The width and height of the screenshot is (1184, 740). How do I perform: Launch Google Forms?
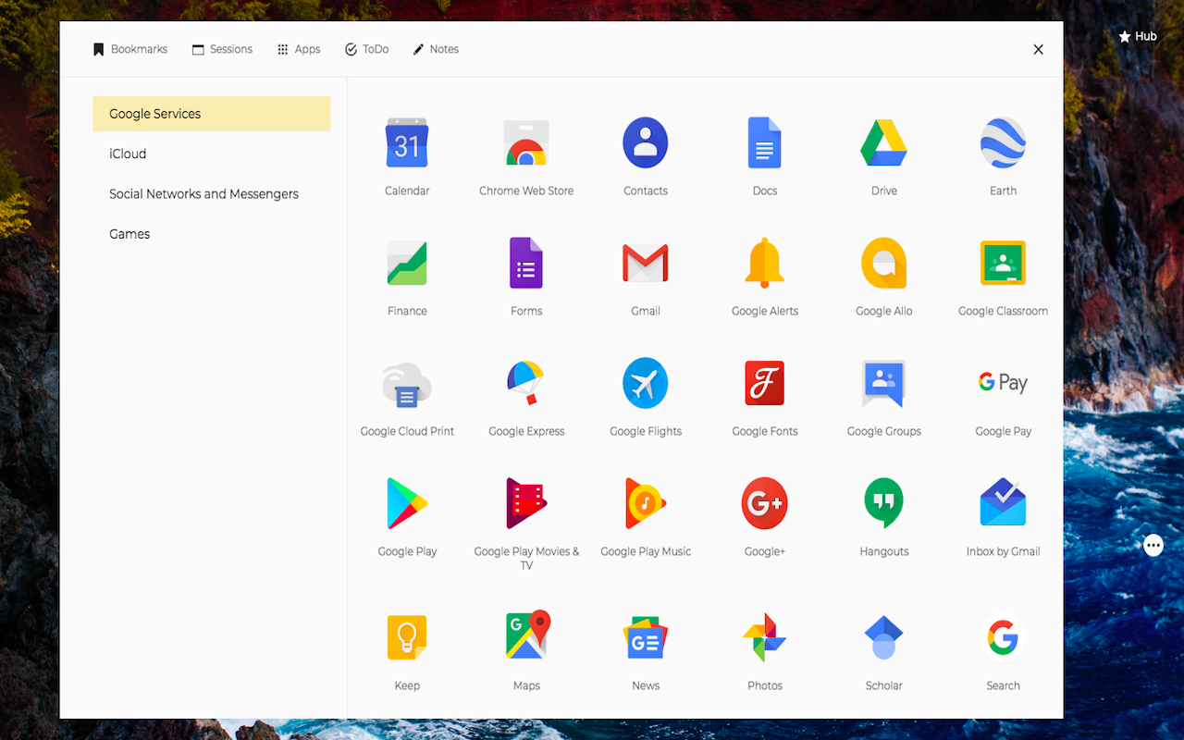(526, 264)
